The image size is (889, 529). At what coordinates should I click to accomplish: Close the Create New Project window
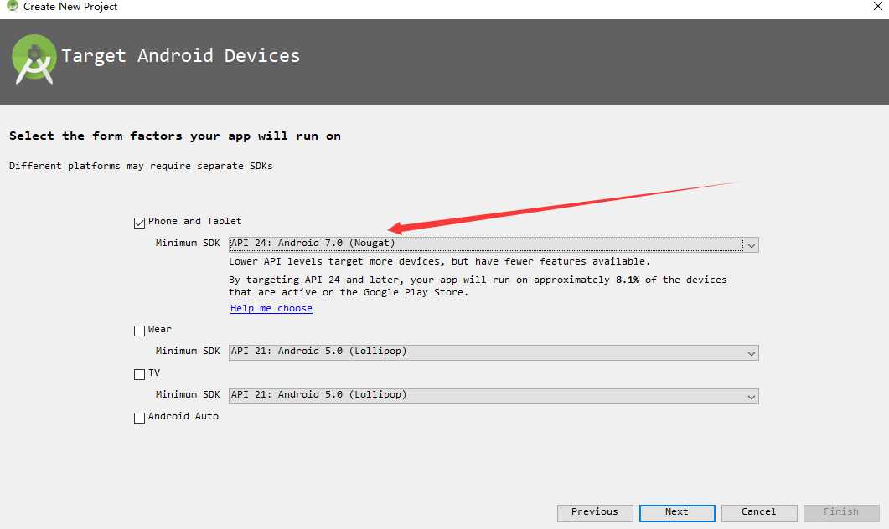[877, 6]
